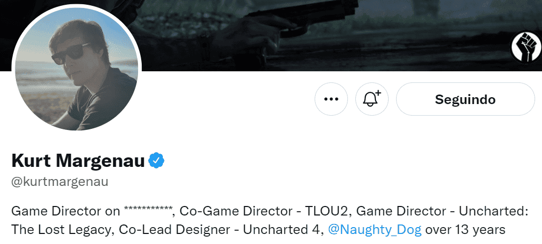Click the Seguindo follow button
The image size is (542, 244).
click(465, 99)
